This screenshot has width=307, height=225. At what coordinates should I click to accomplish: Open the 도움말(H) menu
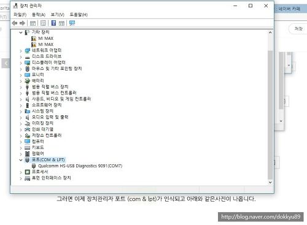point(79,15)
